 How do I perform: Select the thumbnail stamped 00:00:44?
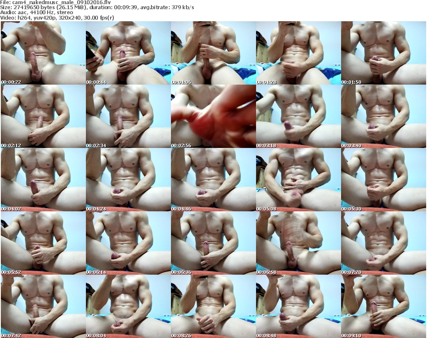128,53
